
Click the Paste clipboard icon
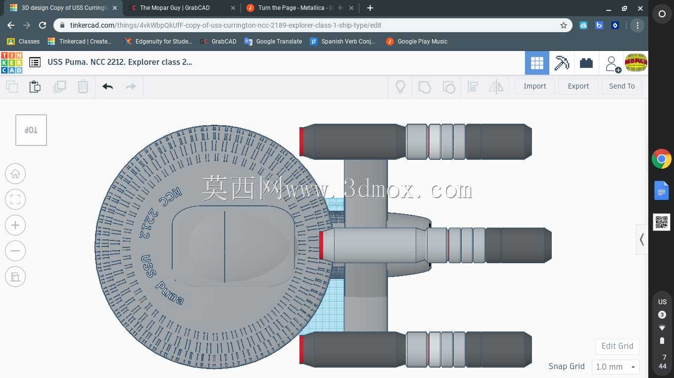click(x=35, y=87)
